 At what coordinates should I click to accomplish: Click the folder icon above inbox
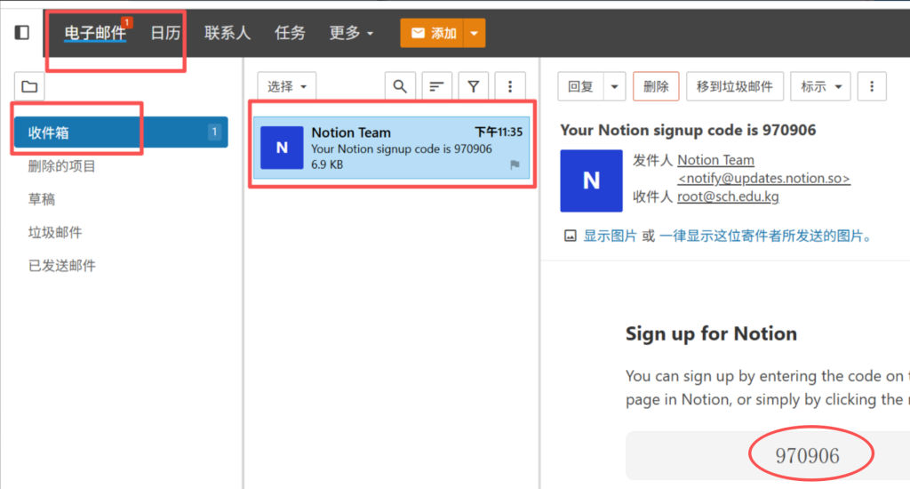(29, 86)
